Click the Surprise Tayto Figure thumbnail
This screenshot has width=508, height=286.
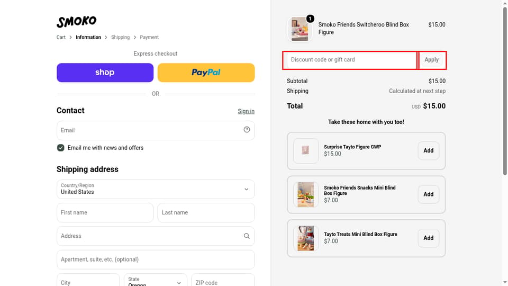pos(305,151)
